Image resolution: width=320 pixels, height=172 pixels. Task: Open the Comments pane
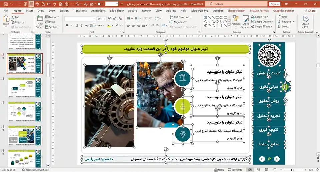[x=235, y=170]
